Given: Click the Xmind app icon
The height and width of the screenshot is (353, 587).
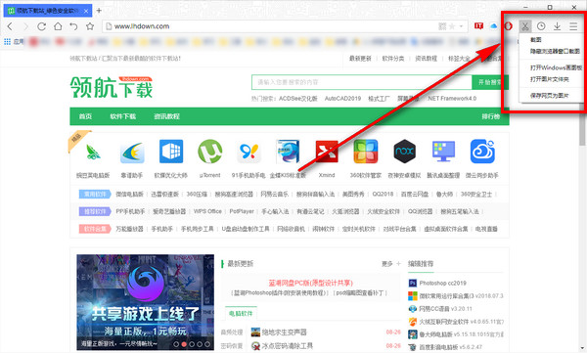Looking at the screenshot, I should 327,152.
